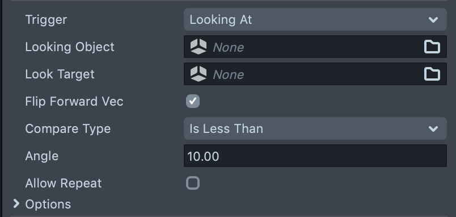The image size is (456, 217).
Task: Click the Flip Forward Vec label
Action: pos(74,101)
